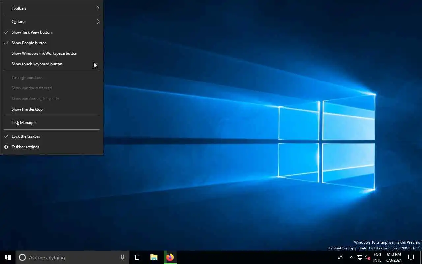422x264 pixels.
Task: Click the network status tray icon
Action: click(x=360, y=257)
